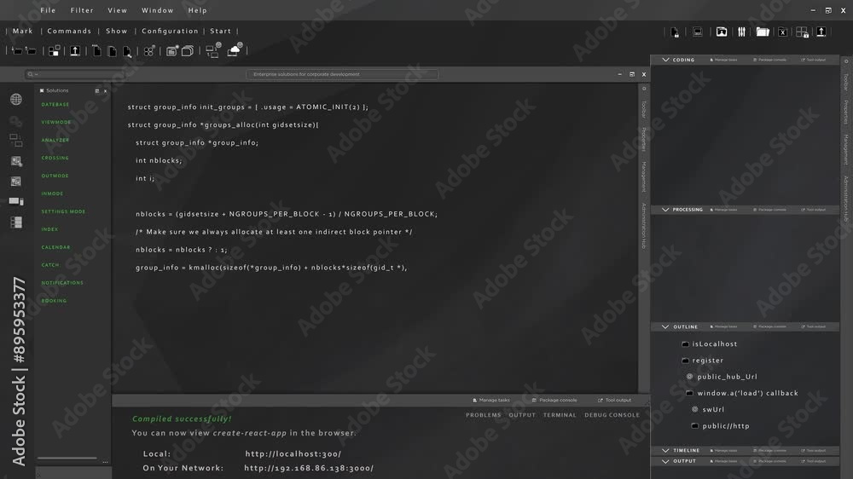Open NOTIFICATIONS in Solutions list
Image resolution: width=853 pixels, height=479 pixels.
point(62,283)
